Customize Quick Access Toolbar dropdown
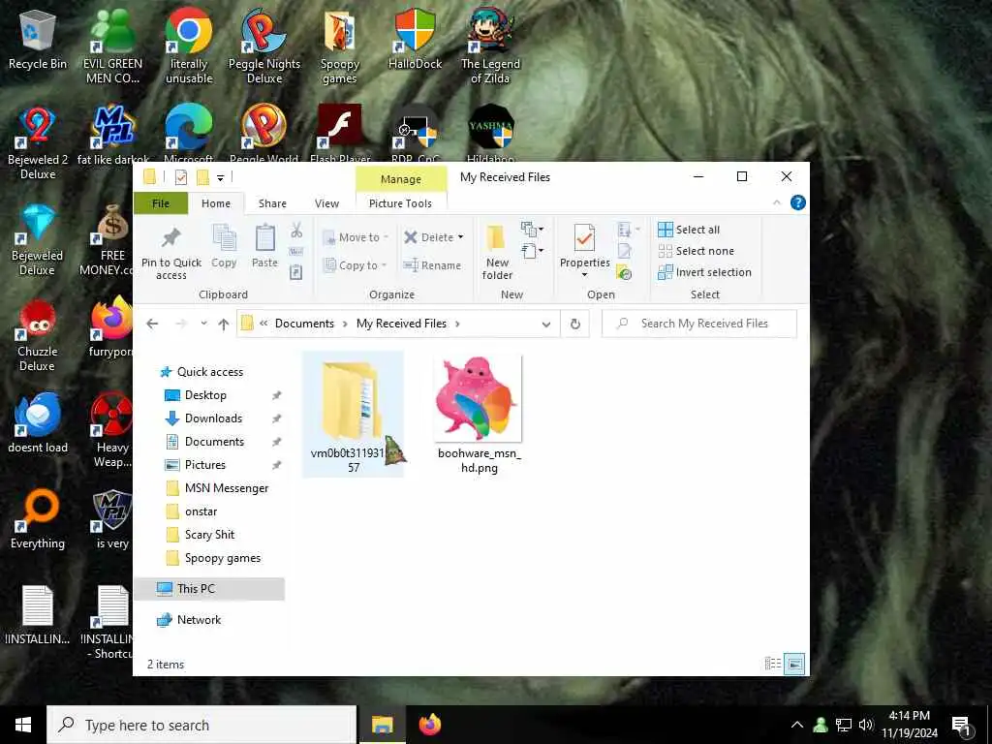 point(220,178)
